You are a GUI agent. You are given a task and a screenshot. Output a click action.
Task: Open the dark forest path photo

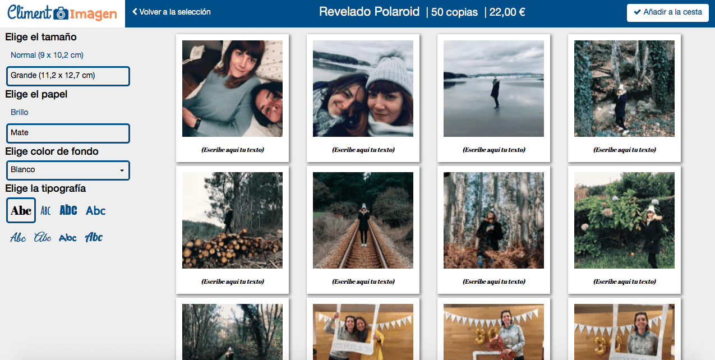(x=232, y=332)
